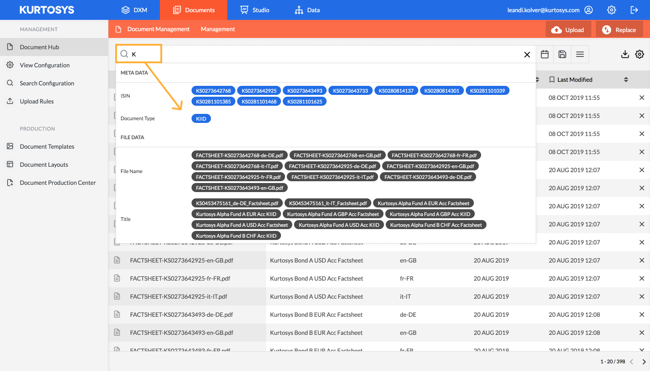Delete the FACTSHEET-KS0273643493-de-DE.pdf row
650x371 pixels.
[641, 315]
